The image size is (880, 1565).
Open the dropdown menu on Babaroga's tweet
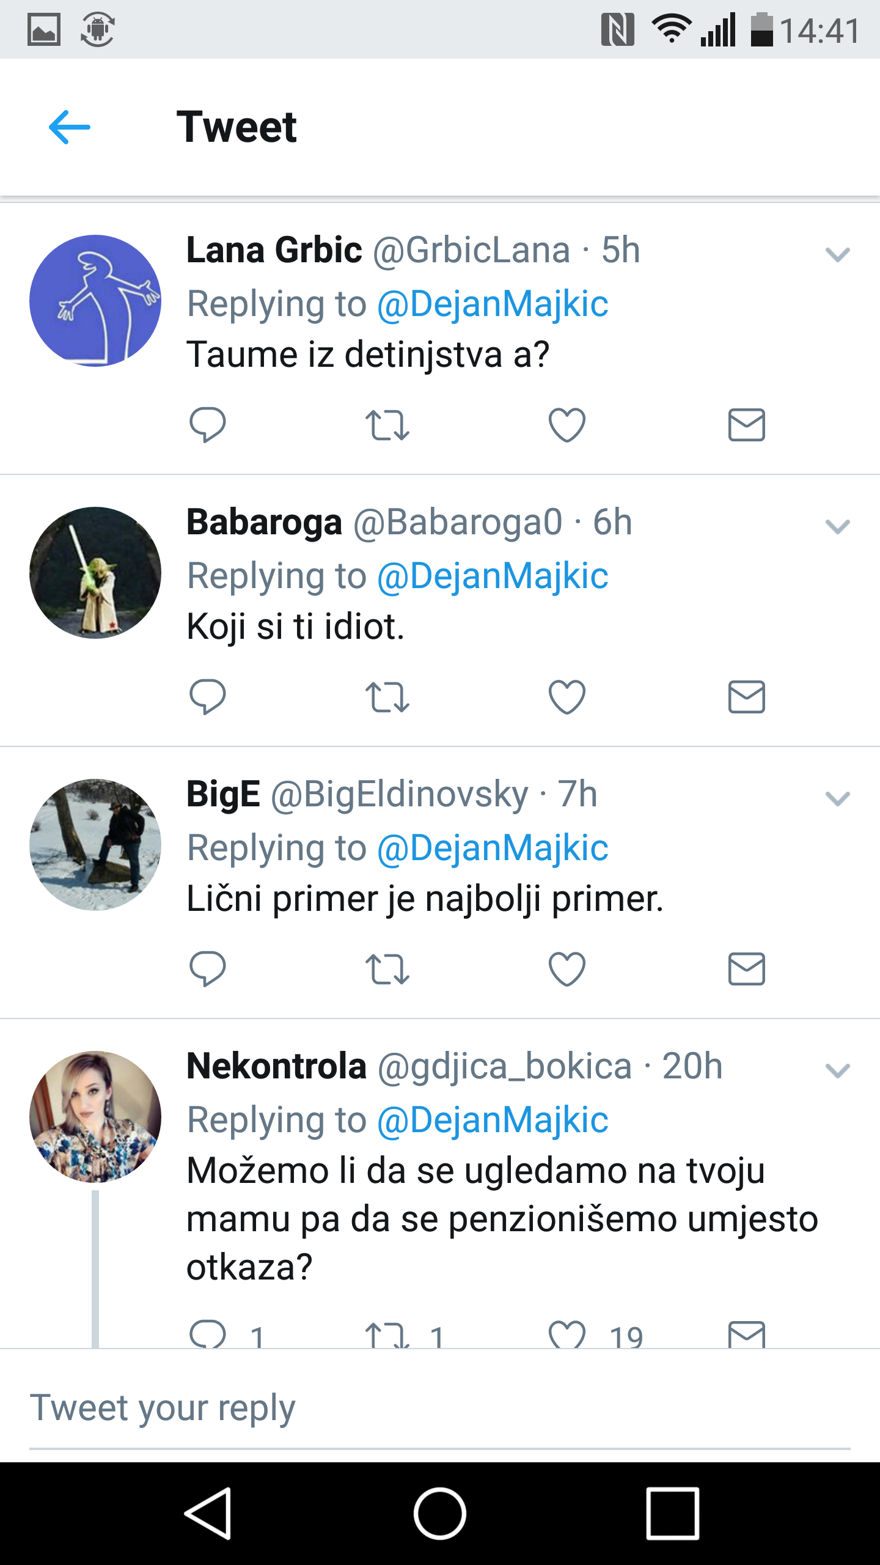tap(837, 526)
